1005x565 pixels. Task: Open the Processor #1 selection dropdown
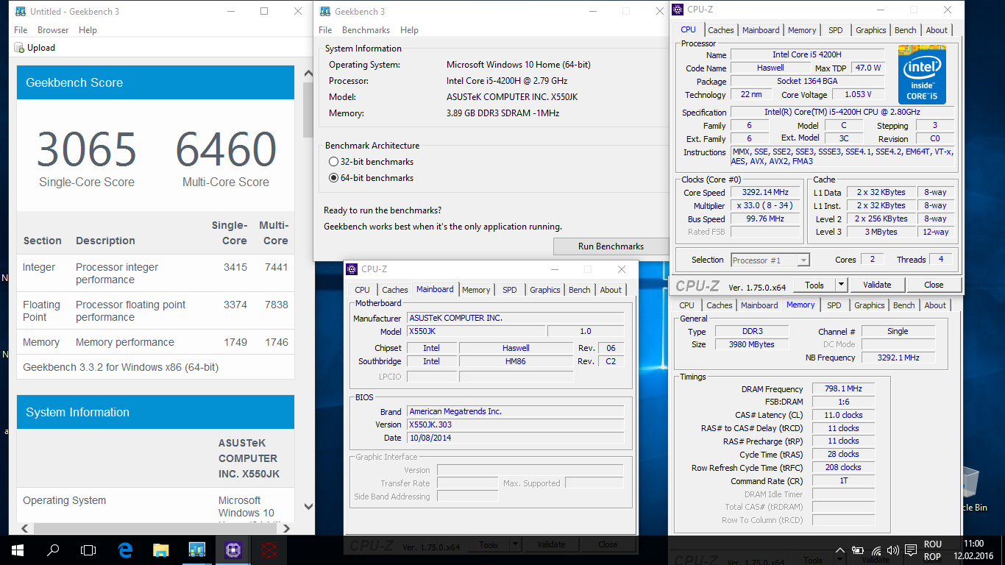770,260
